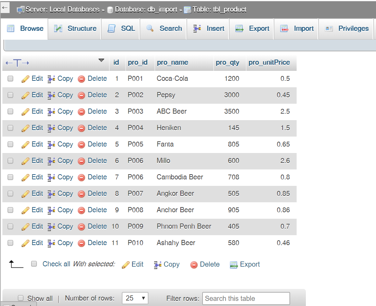The image size is (376, 306).
Task: Open Database: db_import breadcrumb link
Action: point(146,10)
